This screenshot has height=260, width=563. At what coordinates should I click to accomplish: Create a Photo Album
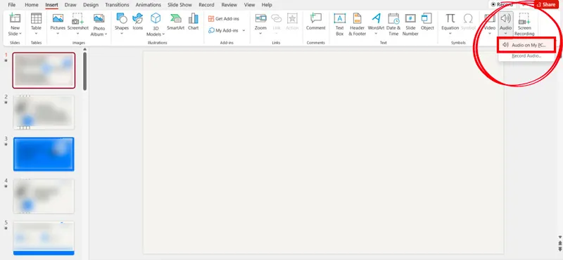pos(99,25)
